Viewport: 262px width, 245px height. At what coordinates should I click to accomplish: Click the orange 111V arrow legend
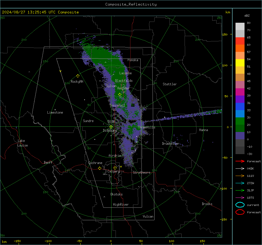pos(240,176)
